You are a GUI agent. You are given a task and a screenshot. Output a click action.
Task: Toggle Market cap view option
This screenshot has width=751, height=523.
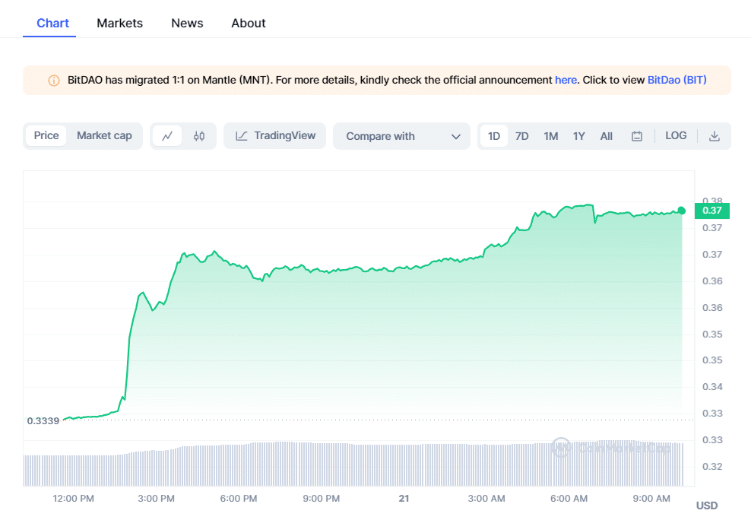pyautogui.click(x=104, y=135)
